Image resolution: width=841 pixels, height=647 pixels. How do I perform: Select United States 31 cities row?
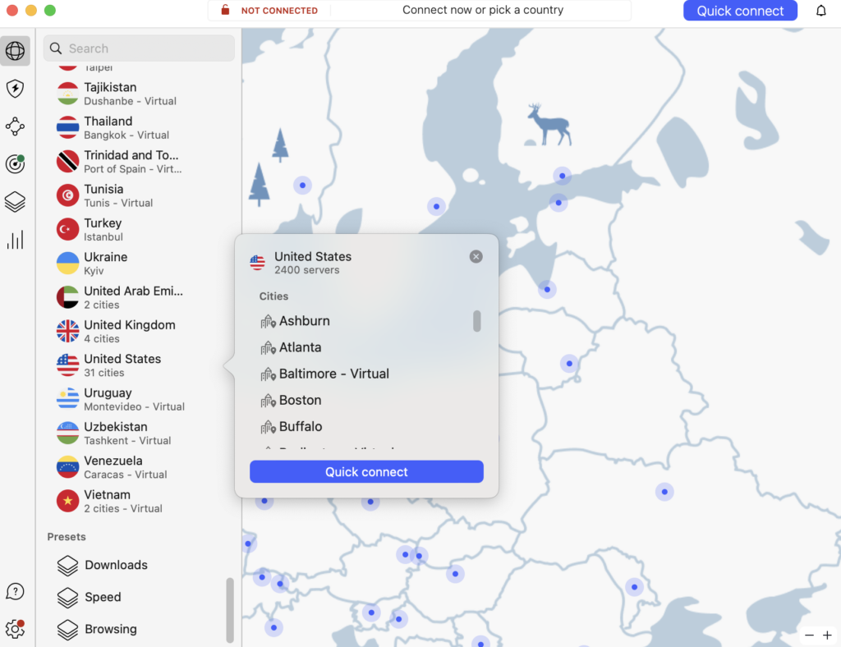(x=138, y=365)
